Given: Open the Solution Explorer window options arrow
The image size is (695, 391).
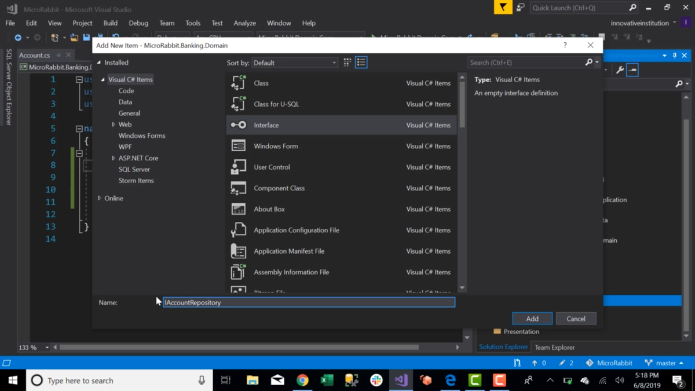Looking at the screenshot, I should [x=664, y=56].
